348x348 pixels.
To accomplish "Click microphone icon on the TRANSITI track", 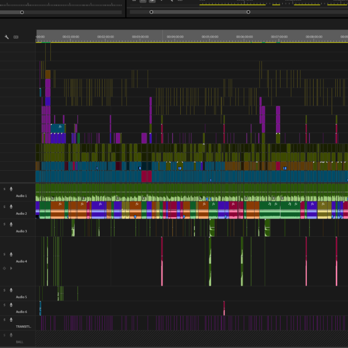I will pos(11,320).
